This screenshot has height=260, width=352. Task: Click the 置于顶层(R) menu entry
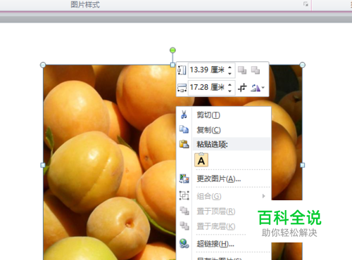(x=216, y=212)
